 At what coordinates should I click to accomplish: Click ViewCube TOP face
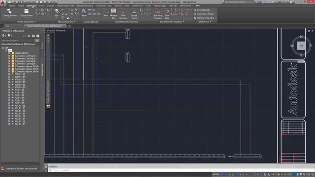[x=301, y=46]
